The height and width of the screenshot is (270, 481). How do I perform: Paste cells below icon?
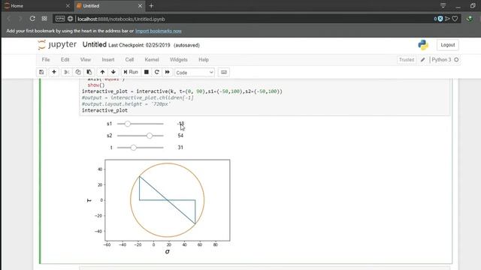tap(89, 72)
